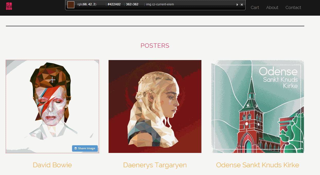The height and width of the screenshot is (175, 320).
Task: Click the POSTERS section heading
Action: coord(155,46)
